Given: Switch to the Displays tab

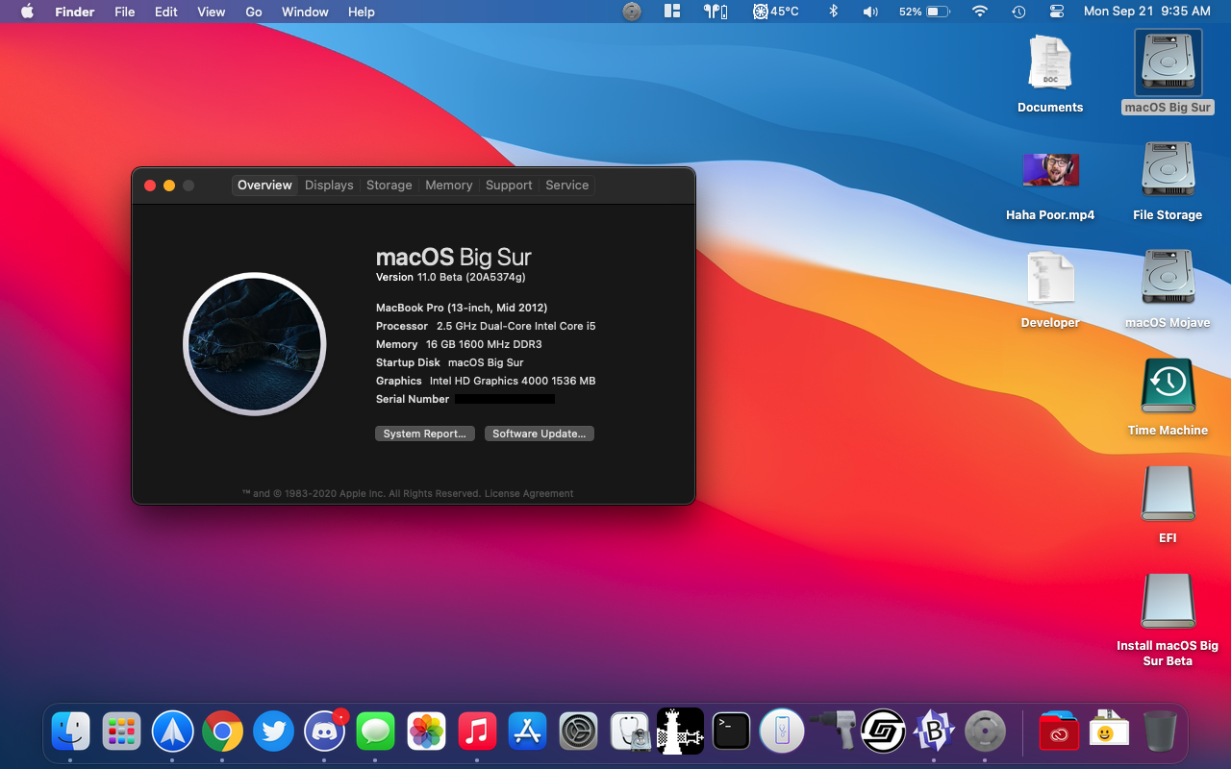Looking at the screenshot, I should coord(329,185).
